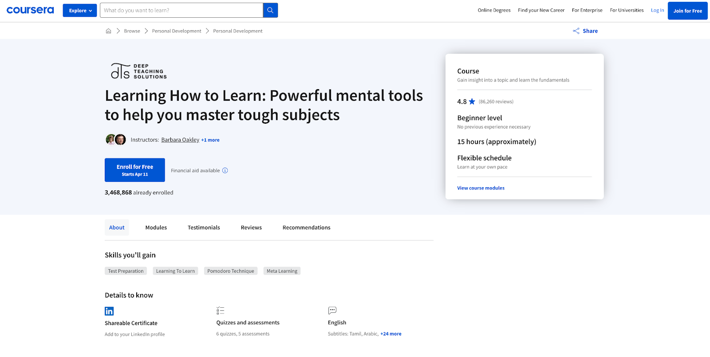The width and height of the screenshot is (710, 357).
Task: Click the Deep Teaching Solutions logo
Action: point(139,71)
